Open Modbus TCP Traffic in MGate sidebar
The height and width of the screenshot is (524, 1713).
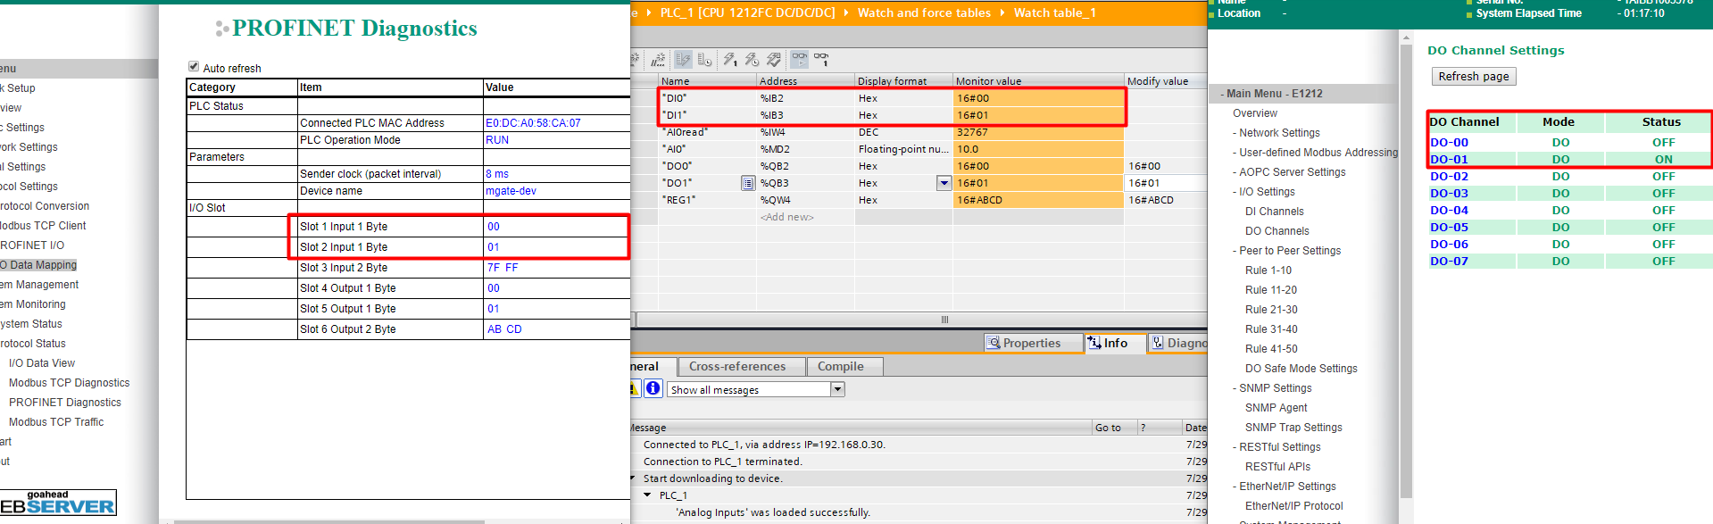tap(56, 422)
